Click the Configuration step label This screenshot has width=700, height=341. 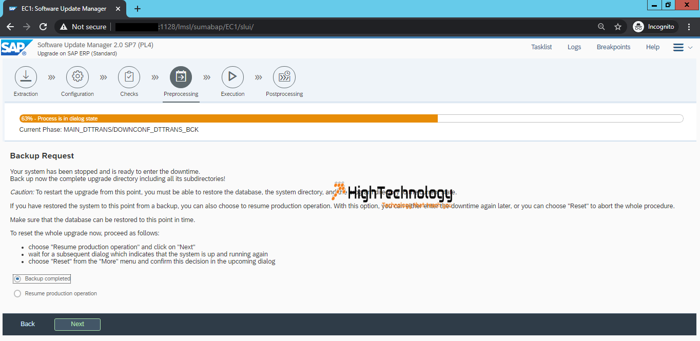77,94
